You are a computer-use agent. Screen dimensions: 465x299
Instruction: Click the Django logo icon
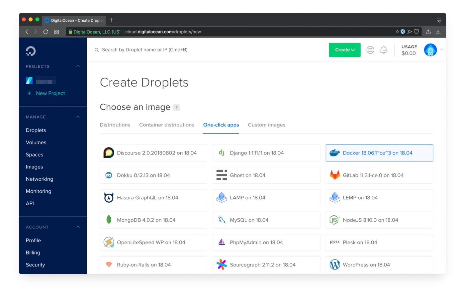(x=222, y=153)
